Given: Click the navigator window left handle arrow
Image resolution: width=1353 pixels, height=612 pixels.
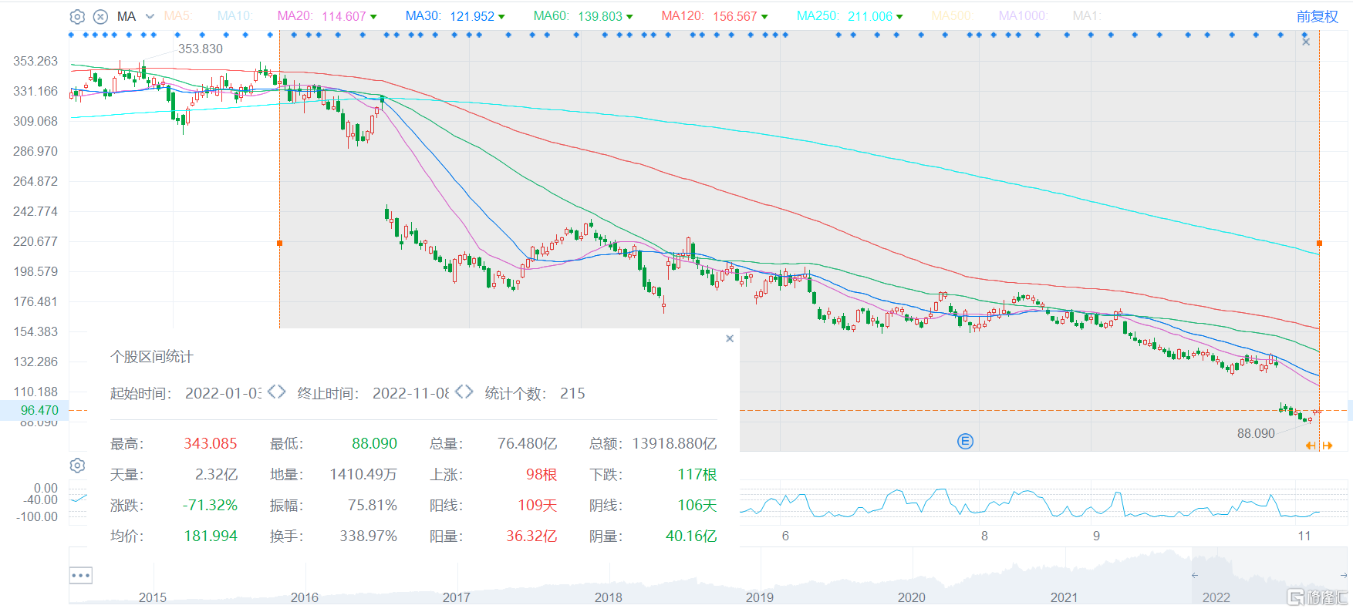Looking at the screenshot, I should (1195, 575).
